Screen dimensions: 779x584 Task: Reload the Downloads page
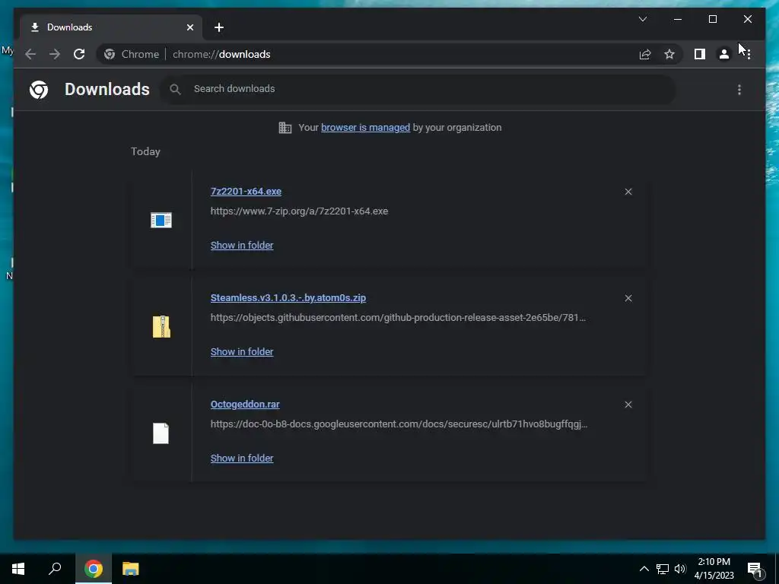[x=79, y=54]
